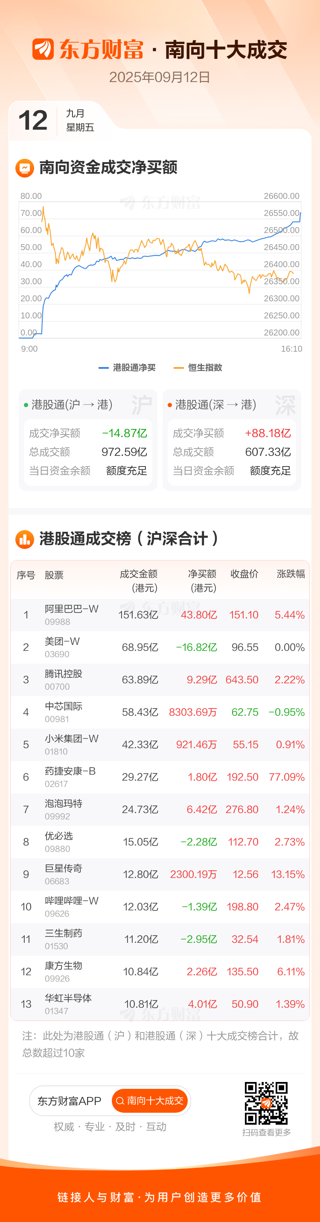Click the orange chart icon beside 南向资金成交净买额
The image size is (320, 1222).
click(25, 168)
